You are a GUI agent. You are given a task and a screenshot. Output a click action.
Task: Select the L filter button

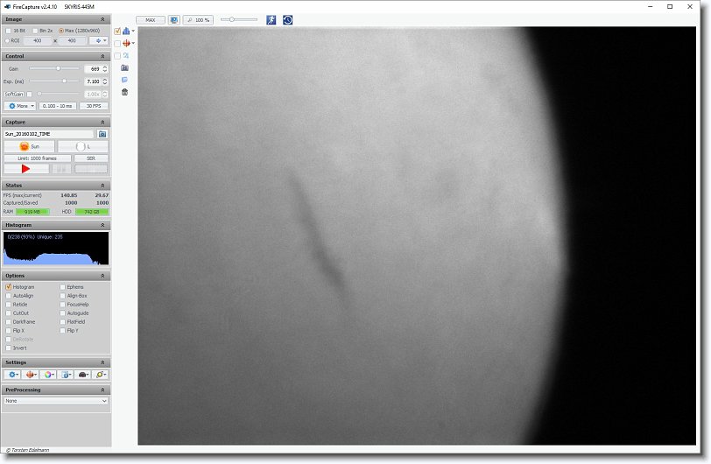tap(83, 146)
